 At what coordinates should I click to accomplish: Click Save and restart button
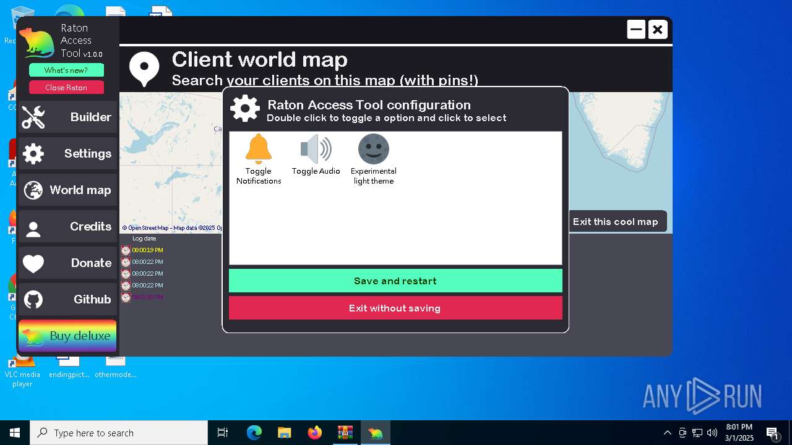(395, 281)
